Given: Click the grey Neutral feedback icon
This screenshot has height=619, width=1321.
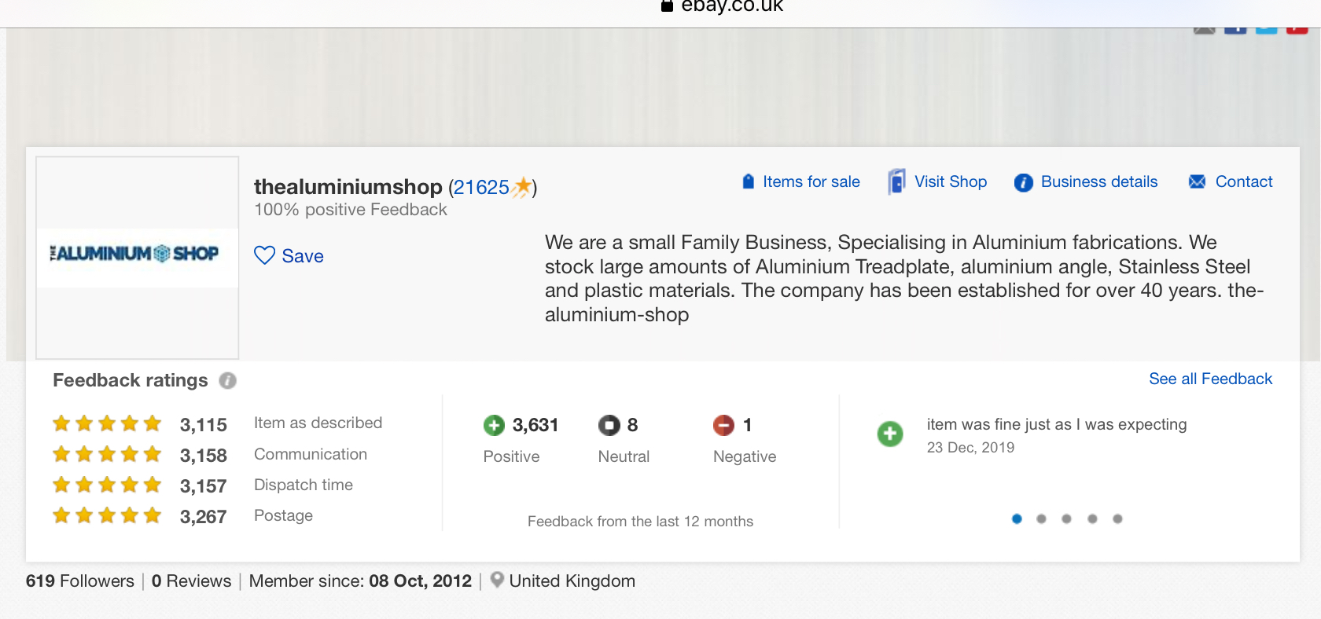Looking at the screenshot, I should click(x=609, y=425).
